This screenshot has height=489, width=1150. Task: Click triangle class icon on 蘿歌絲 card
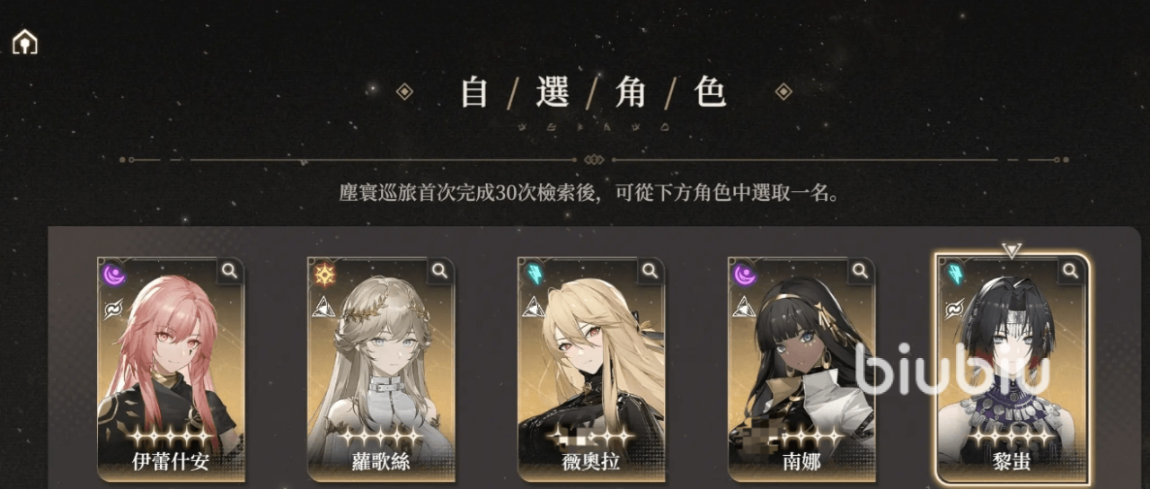323,308
